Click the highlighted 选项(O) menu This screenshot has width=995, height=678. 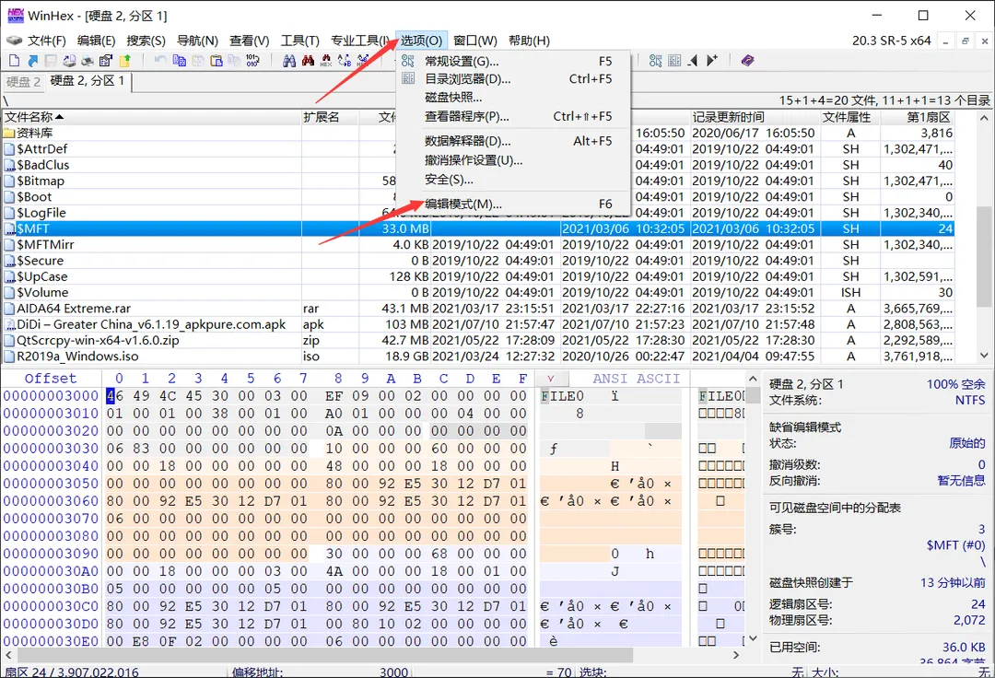pos(421,41)
